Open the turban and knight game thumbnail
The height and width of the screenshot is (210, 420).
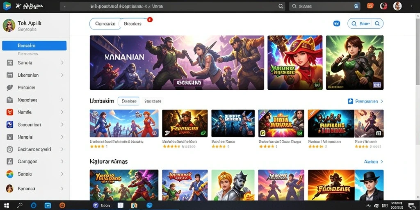[233, 185]
